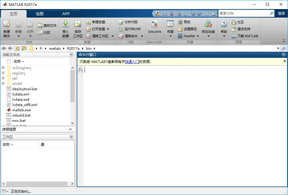This screenshot has width=288, height=195.
Task: Click the copy icon in quick access toolbar
Action: 179,13
